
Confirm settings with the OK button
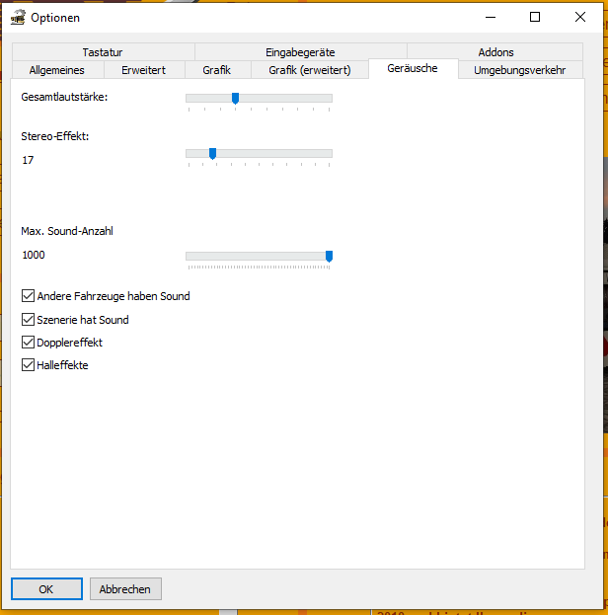pyautogui.click(x=46, y=589)
